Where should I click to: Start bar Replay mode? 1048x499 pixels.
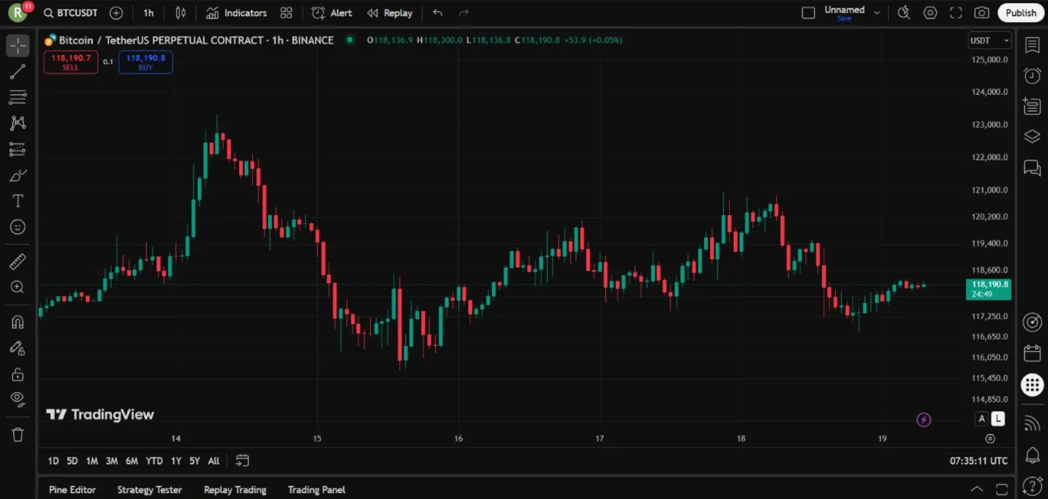pyautogui.click(x=390, y=13)
